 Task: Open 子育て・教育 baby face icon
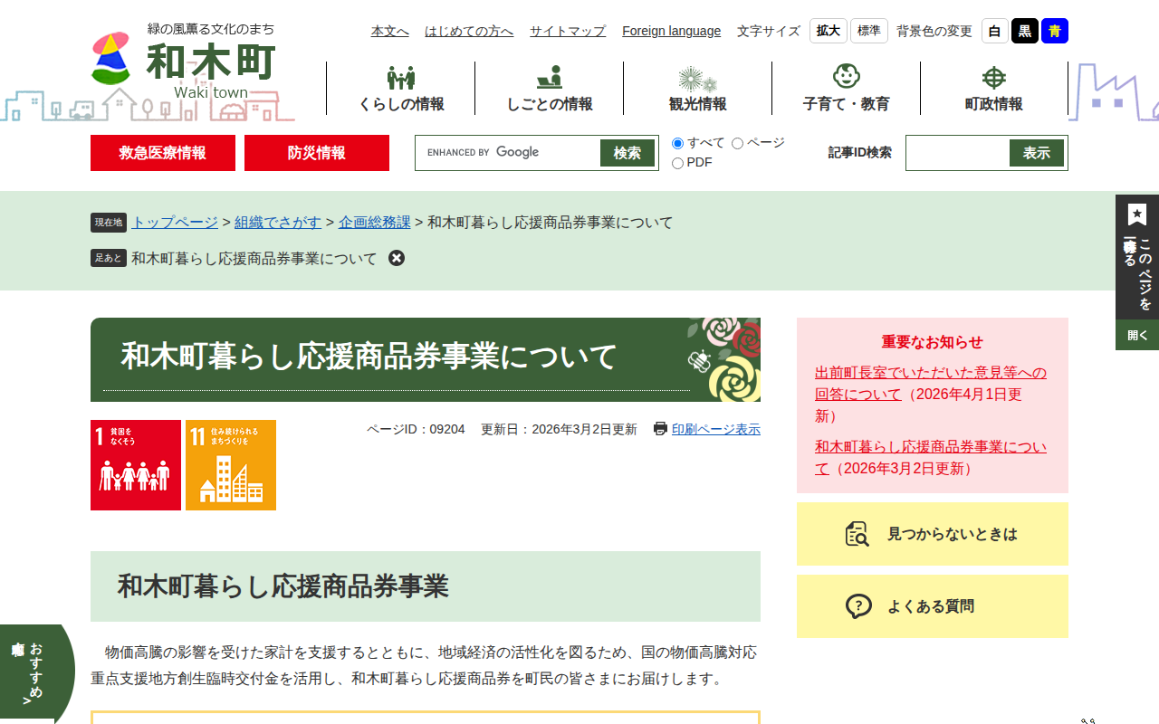tap(846, 77)
